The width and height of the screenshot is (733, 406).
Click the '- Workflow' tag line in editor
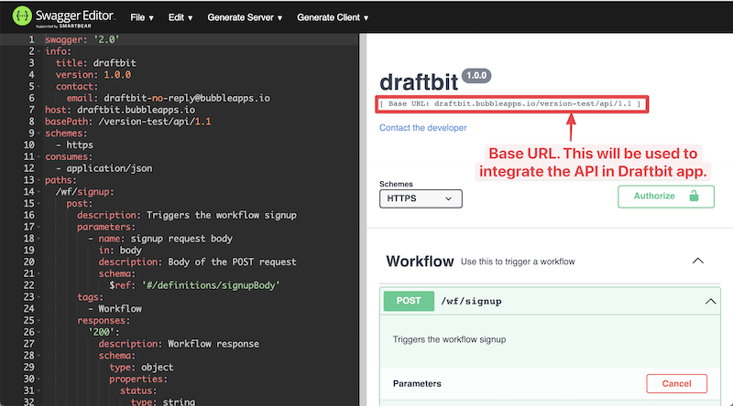115,309
